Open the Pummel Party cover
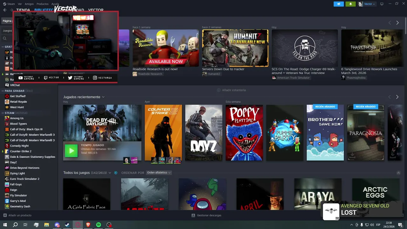407x229 pixels. point(285,133)
